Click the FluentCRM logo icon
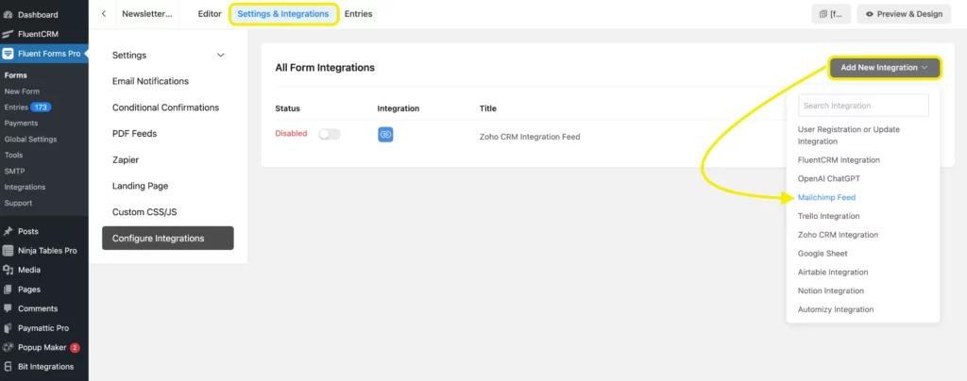 click(x=8, y=34)
